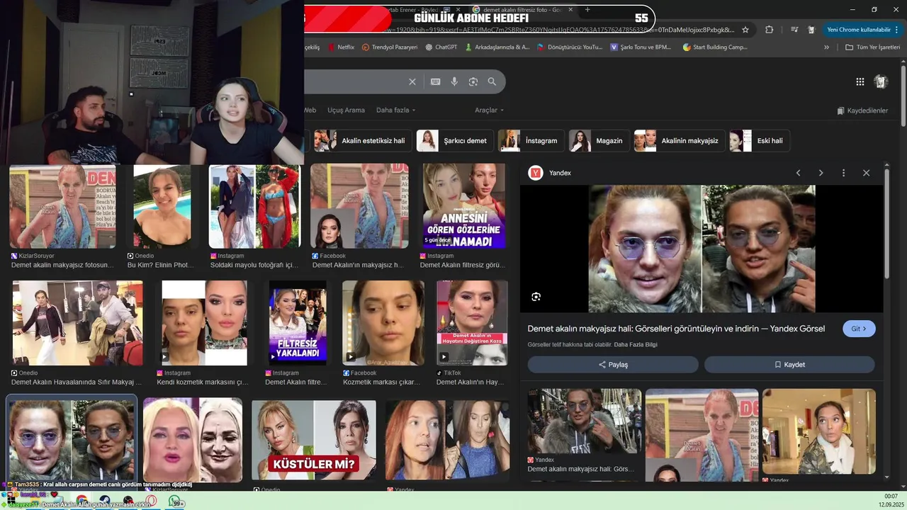The image size is (907, 510).
Task: Click Paylaş share button
Action: [x=613, y=365]
